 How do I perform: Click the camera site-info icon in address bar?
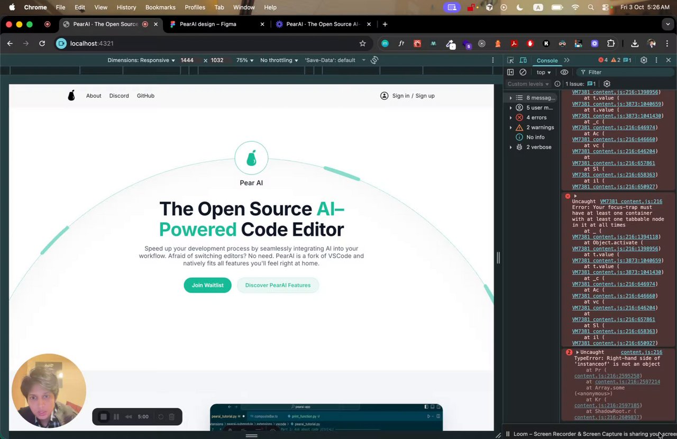coord(61,43)
